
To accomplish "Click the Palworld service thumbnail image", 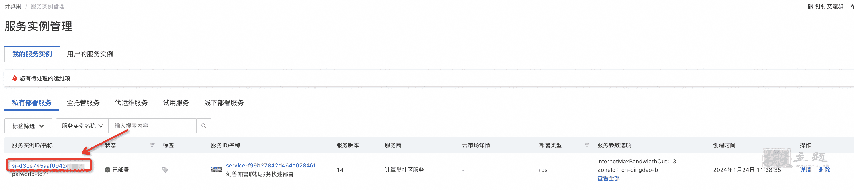I will (216, 170).
